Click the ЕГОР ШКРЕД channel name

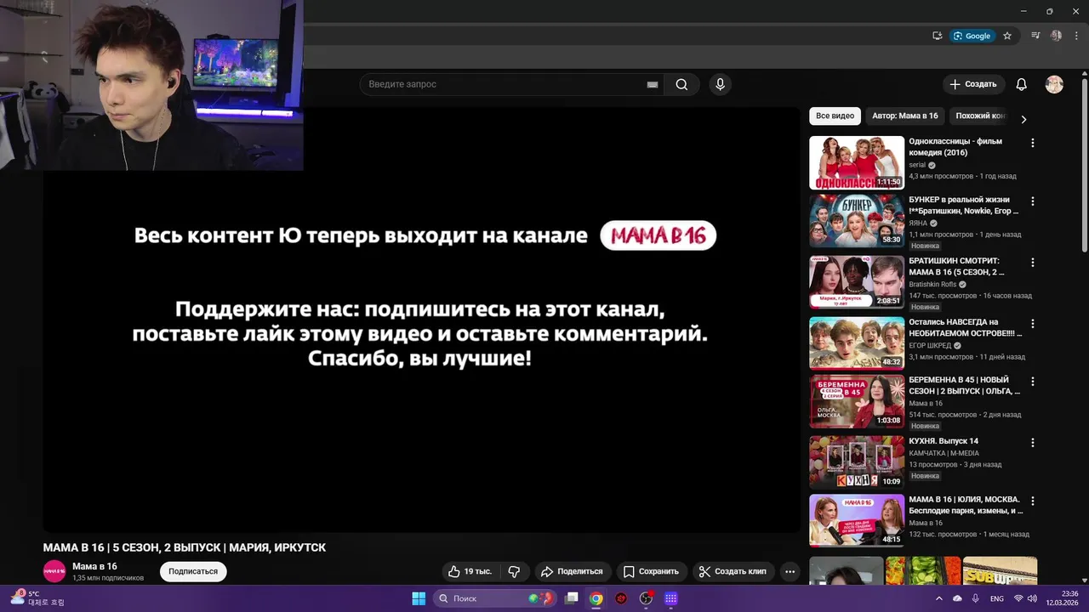(x=930, y=346)
